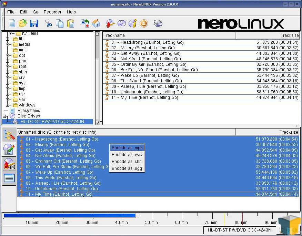
Task: Click note icon of upper-list 11 - My Time
Action: click(x=107, y=98)
